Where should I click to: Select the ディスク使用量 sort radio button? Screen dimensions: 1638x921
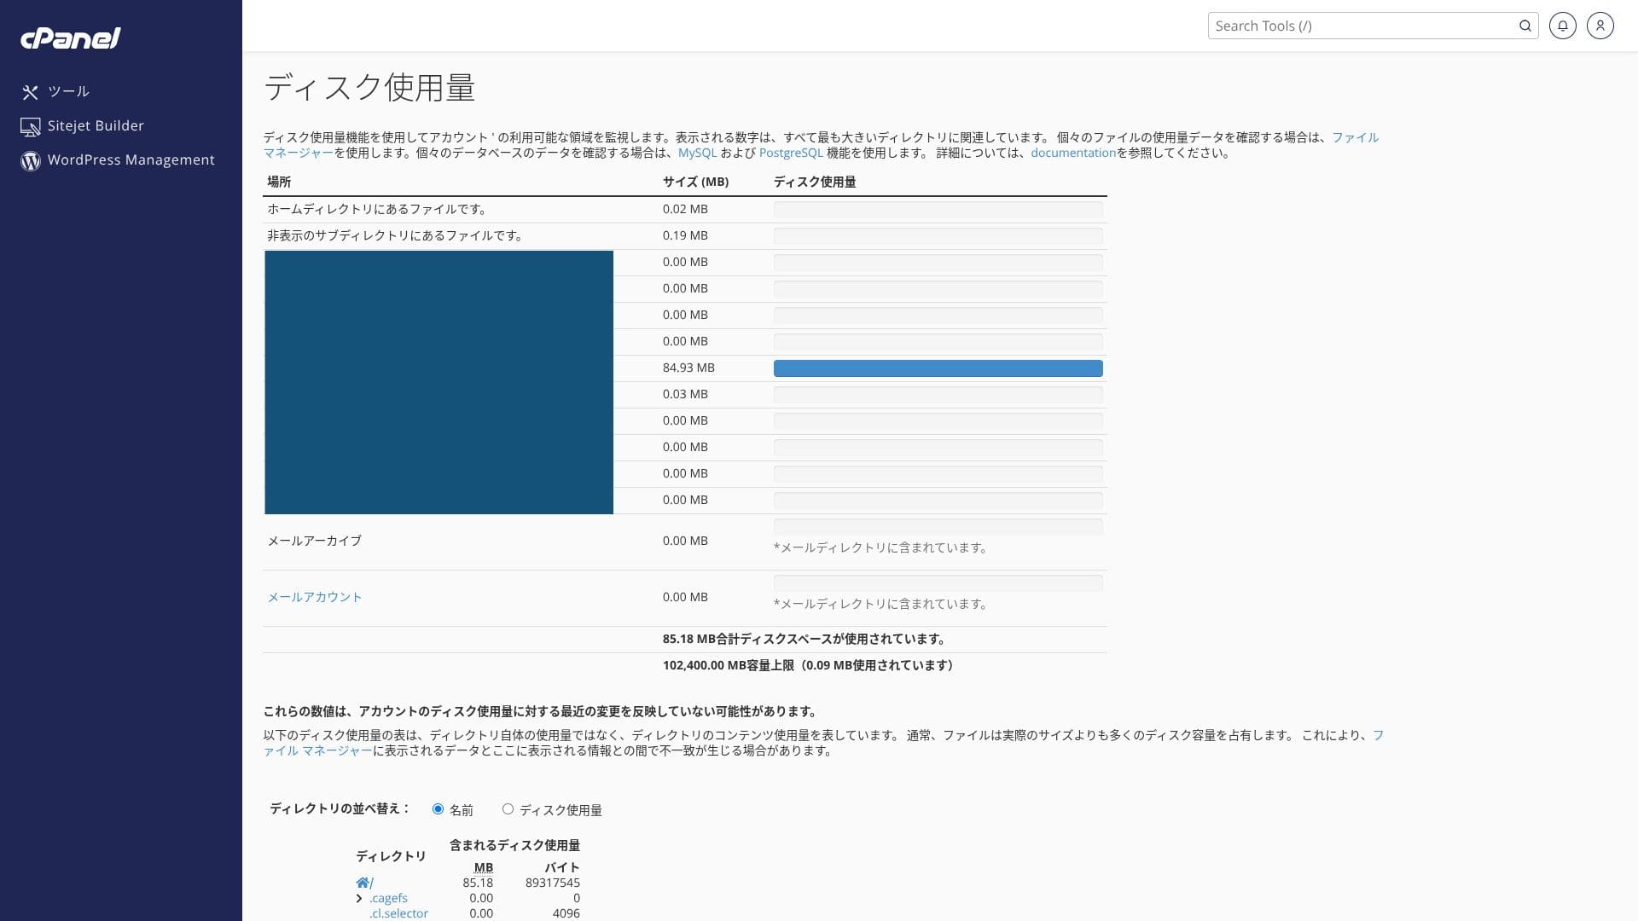point(508,809)
